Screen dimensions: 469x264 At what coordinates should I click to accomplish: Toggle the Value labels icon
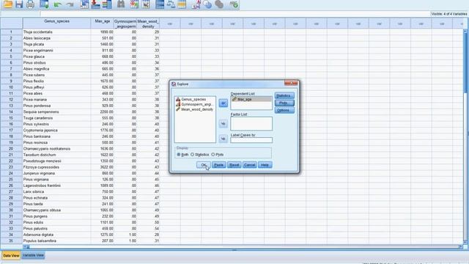196,4
